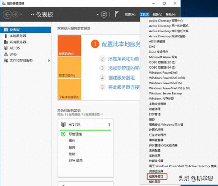The width and height of the screenshot is (218, 186).
Task: Launch Windows PowerShell ISE (x86)
Action: [x=170, y=88]
